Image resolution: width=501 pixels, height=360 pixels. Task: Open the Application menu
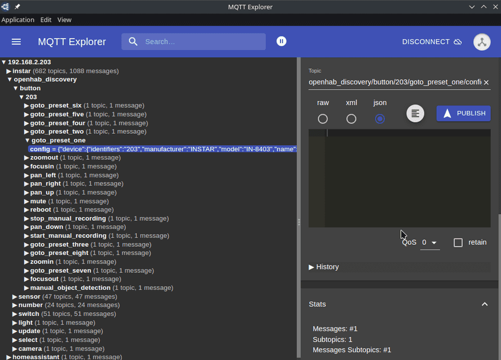click(18, 20)
